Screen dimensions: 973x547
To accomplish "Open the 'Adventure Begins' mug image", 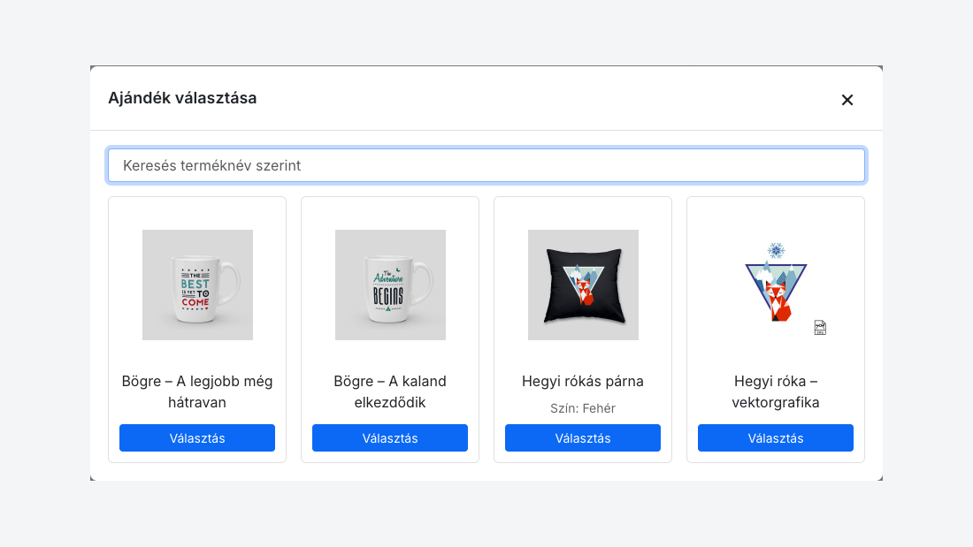I will 390,285.
